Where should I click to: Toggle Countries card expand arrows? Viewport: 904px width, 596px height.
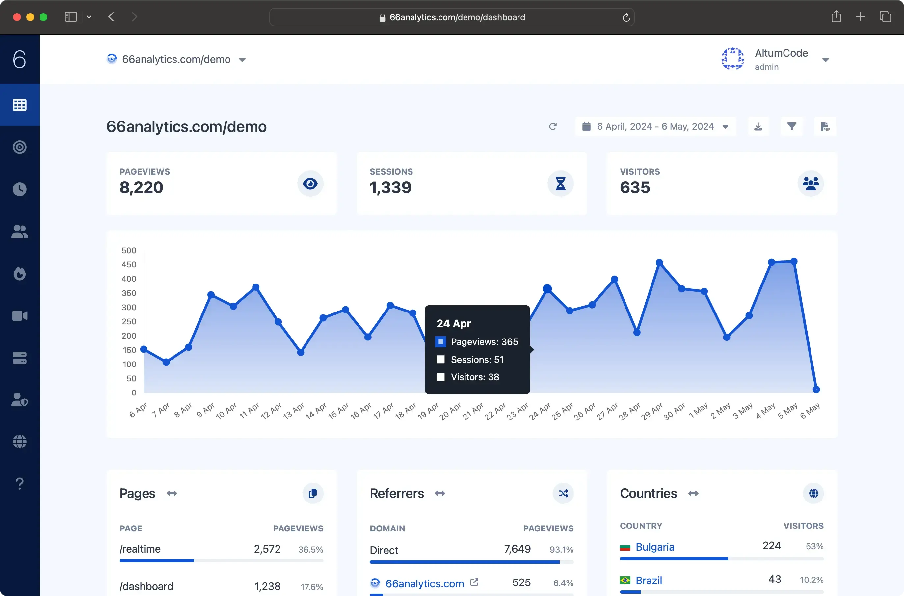[693, 493]
